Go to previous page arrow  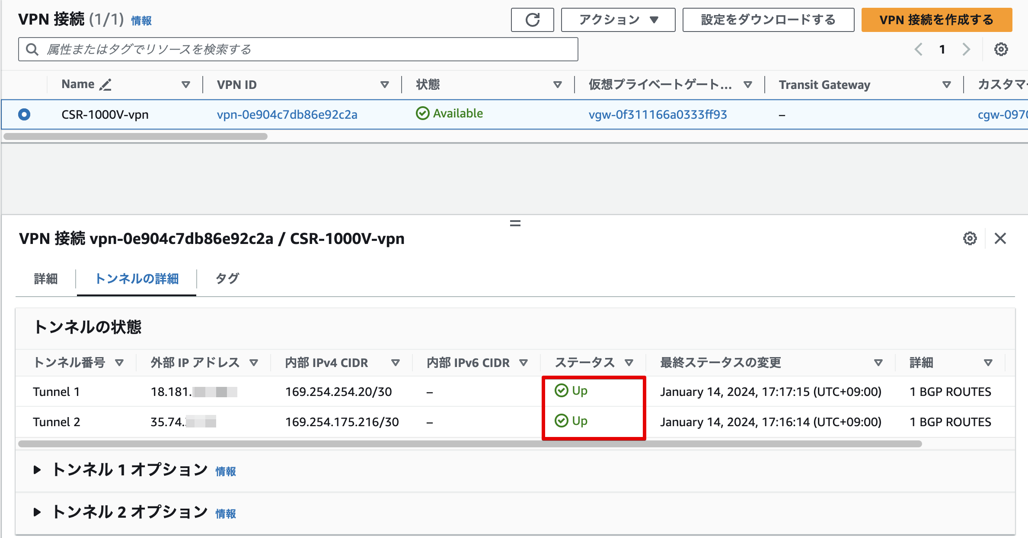919,50
